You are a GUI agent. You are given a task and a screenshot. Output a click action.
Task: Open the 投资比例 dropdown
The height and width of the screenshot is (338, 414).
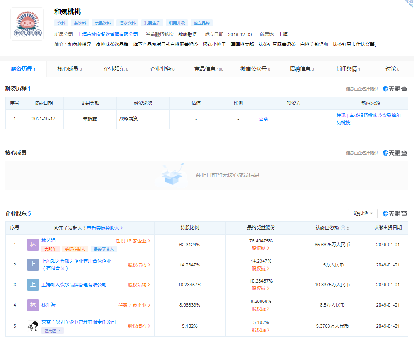point(362,213)
